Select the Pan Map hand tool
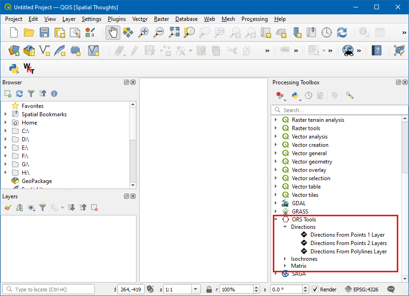The height and width of the screenshot is (296, 409). 112,32
